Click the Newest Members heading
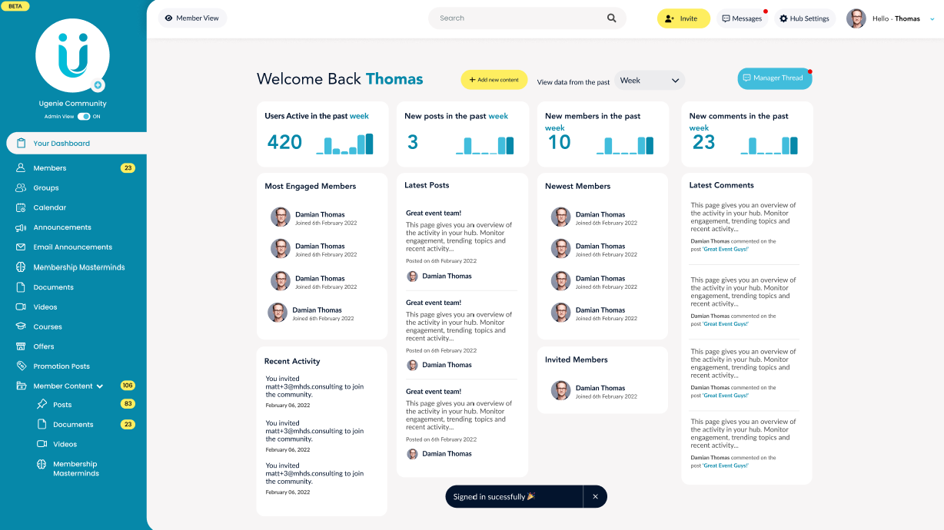944x530 pixels. tap(577, 186)
